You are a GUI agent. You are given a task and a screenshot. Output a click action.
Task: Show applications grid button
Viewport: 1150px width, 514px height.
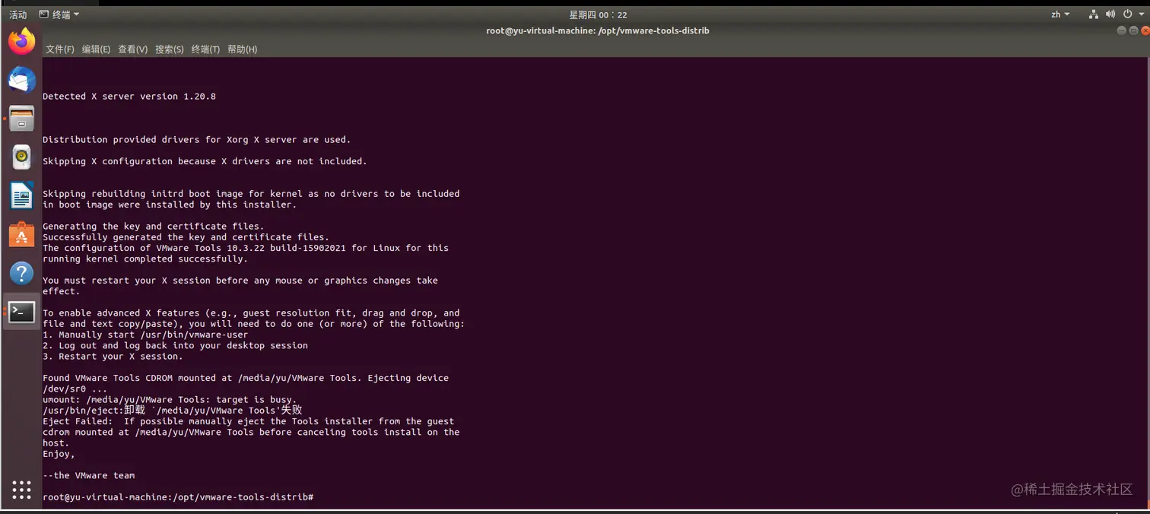click(21, 489)
